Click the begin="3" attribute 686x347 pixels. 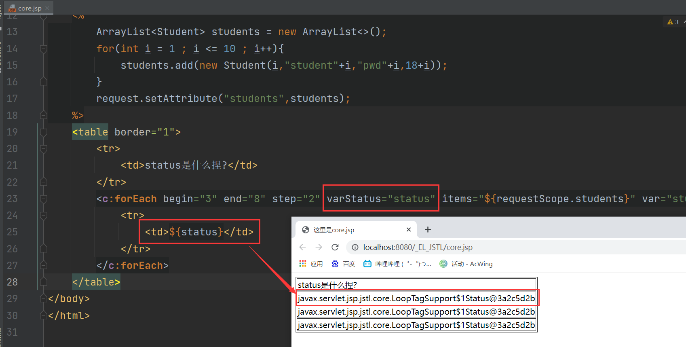(x=190, y=199)
